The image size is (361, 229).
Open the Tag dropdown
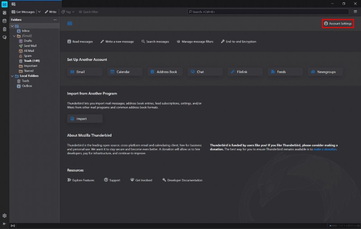click(68, 12)
